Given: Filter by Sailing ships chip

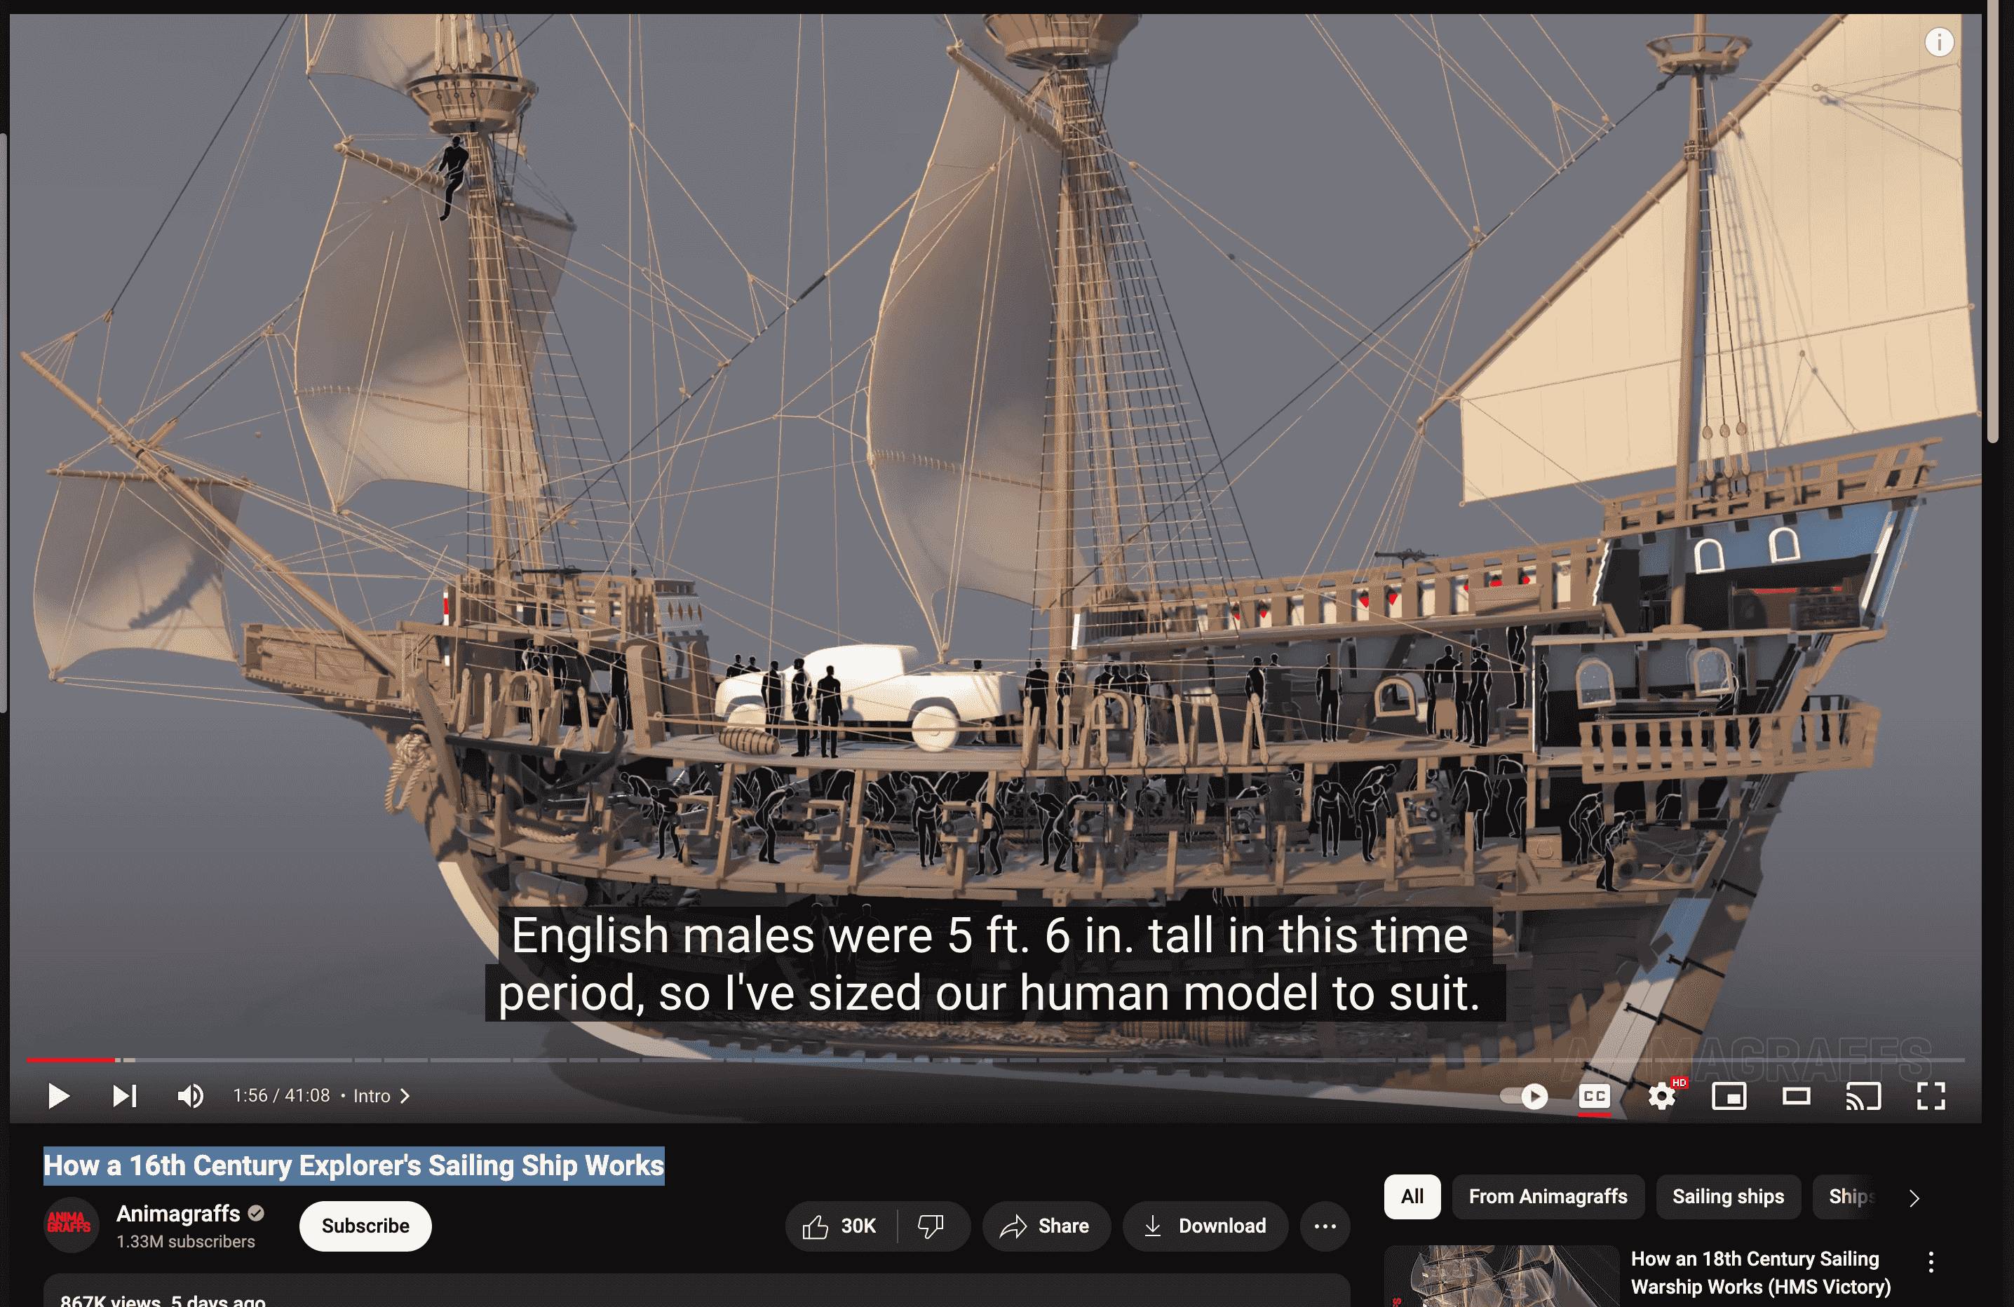Looking at the screenshot, I should [1728, 1196].
